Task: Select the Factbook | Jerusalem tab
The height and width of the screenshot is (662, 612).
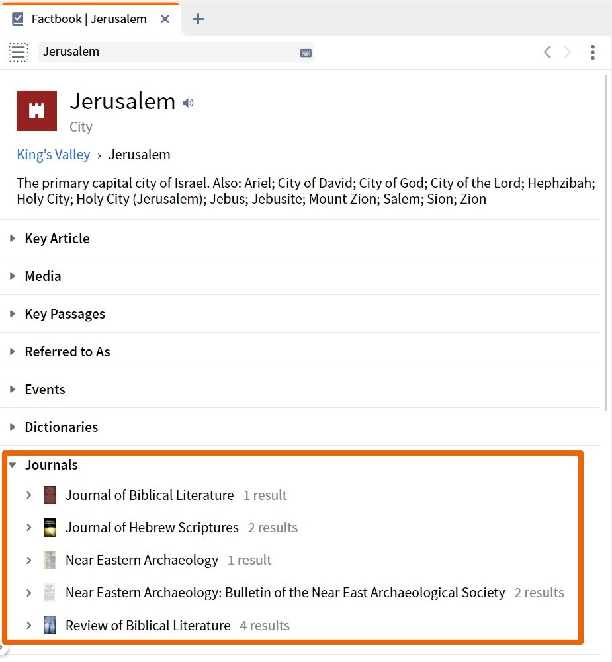Action: [89, 19]
